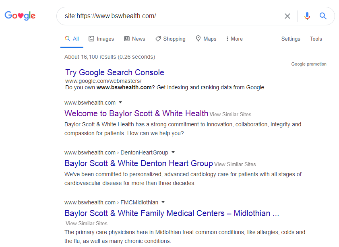Open the Maps tab
339x247 pixels.
click(206, 39)
